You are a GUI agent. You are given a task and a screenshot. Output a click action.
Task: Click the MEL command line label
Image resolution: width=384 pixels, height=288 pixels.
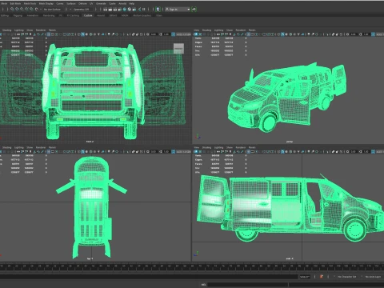[203, 285]
